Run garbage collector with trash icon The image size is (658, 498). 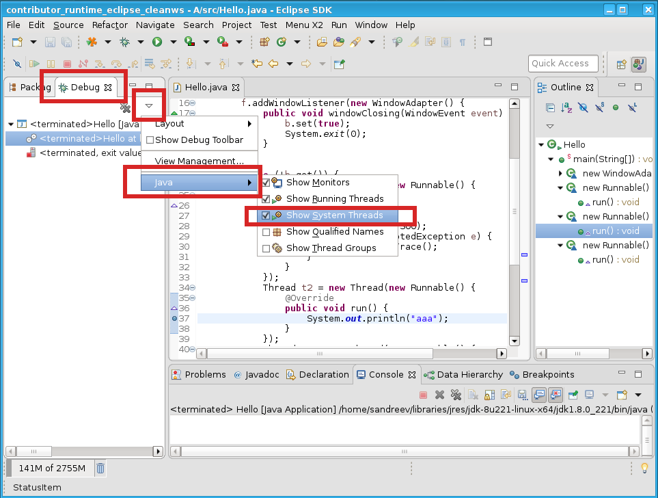[100, 468]
